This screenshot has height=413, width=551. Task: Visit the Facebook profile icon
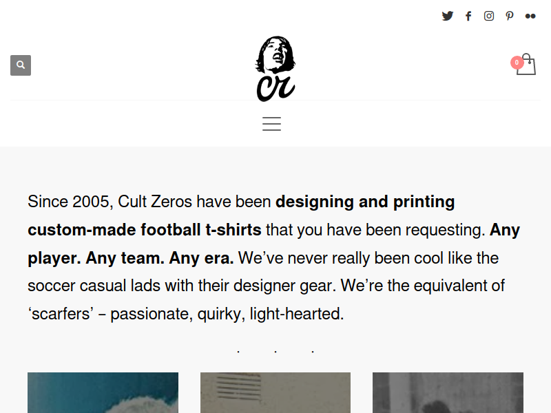[x=468, y=16]
